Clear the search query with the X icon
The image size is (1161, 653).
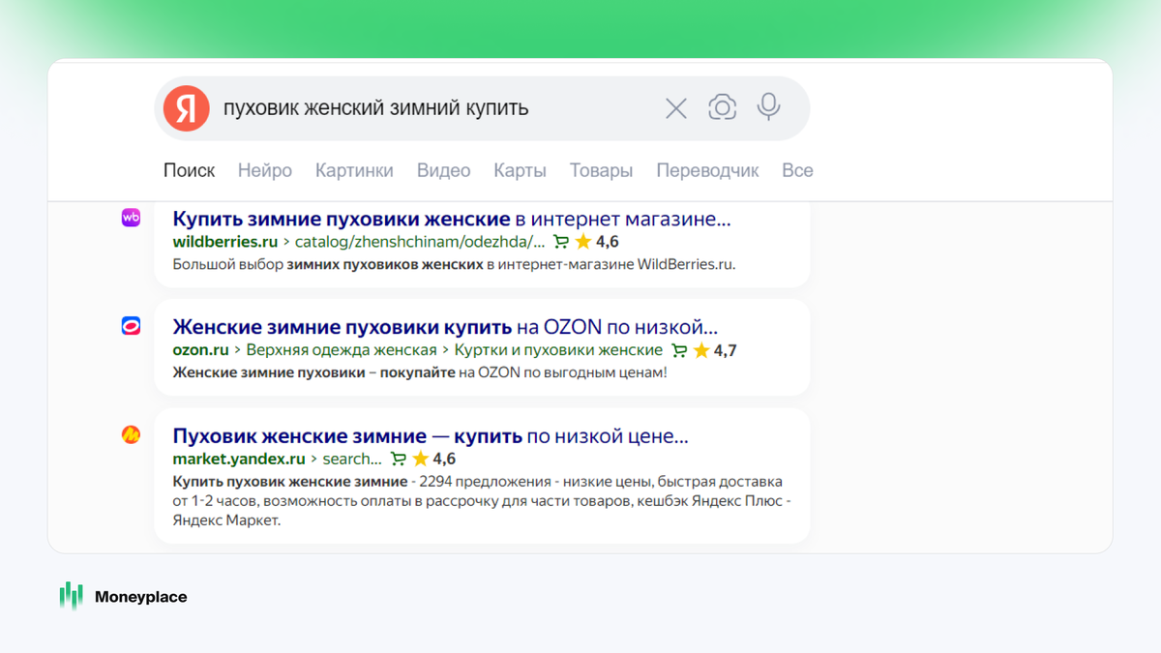pos(676,108)
